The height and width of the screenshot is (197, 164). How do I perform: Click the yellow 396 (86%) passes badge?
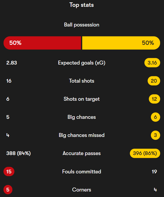pos(145,153)
